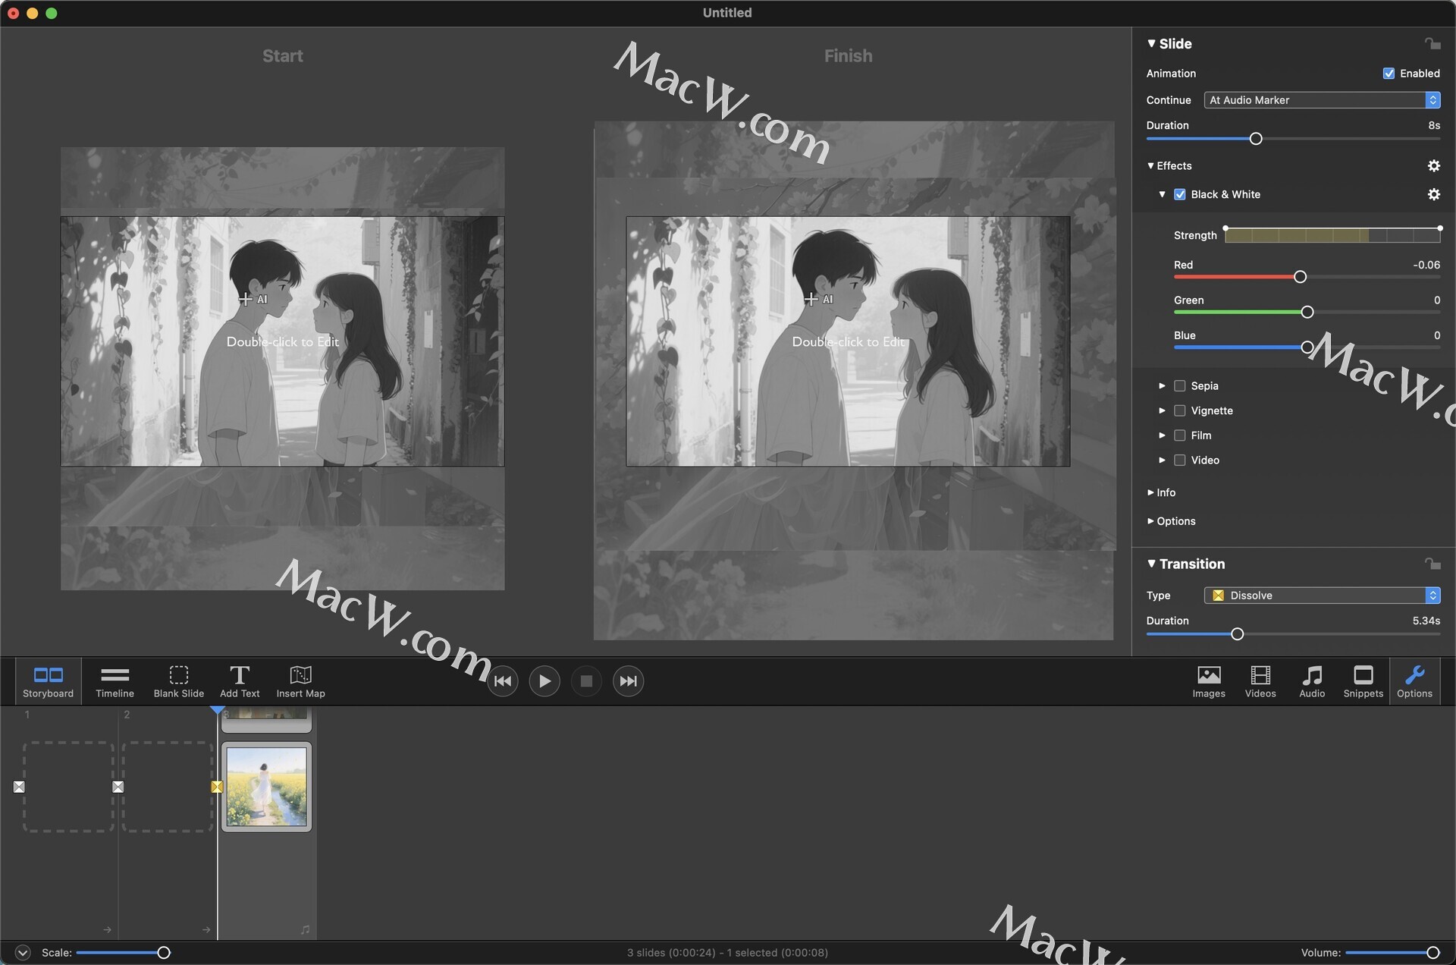Open the Snippets panel
The width and height of the screenshot is (1456, 965).
(x=1363, y=681)
